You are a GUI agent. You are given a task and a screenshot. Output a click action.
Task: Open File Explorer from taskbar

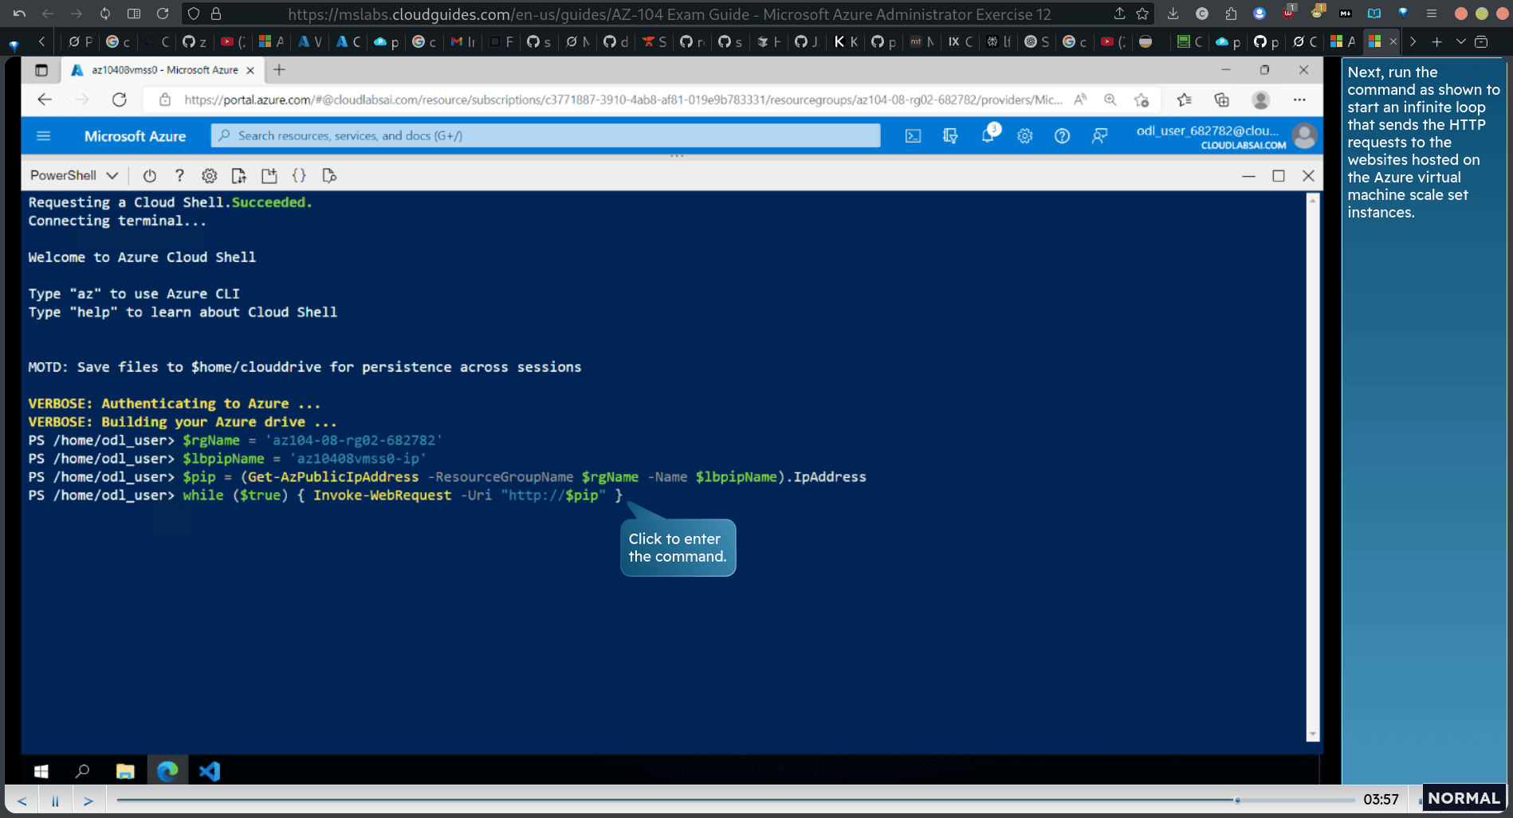click(x=125, y=771)
